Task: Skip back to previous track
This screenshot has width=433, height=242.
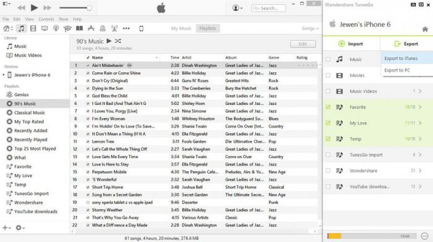Action: (21, 8)
